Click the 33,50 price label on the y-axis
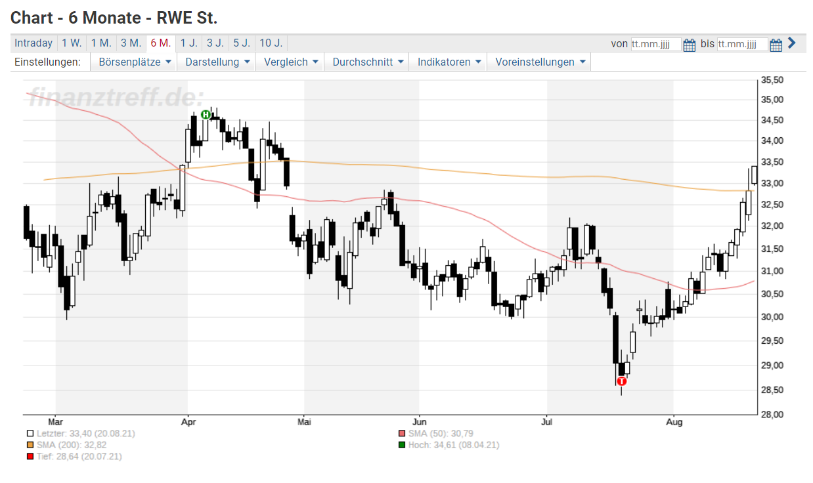 (772, 162)
